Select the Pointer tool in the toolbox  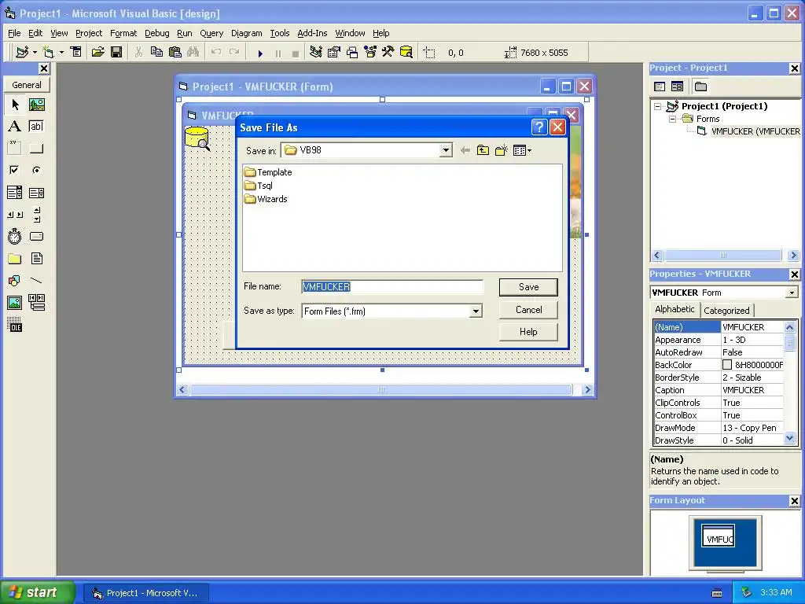click(x=15, y=105)
